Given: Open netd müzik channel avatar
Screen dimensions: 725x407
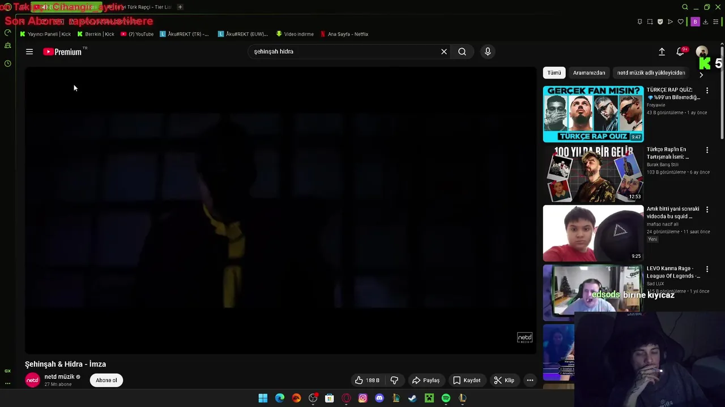Looking at the screenshot, I should pos(33,380).
